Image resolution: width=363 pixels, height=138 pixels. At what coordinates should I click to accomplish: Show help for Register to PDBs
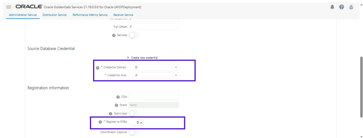pos(100,122)
